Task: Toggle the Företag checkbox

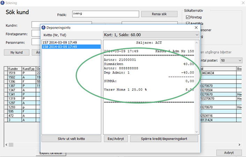Action: click(188, 17)
